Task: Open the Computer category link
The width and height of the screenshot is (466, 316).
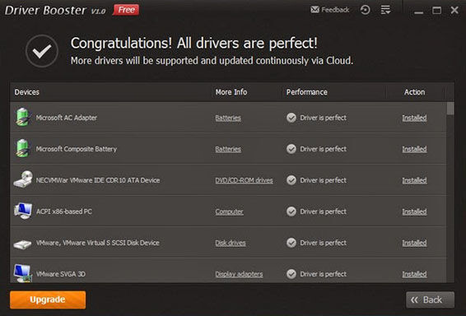Action: pos(229,211)
